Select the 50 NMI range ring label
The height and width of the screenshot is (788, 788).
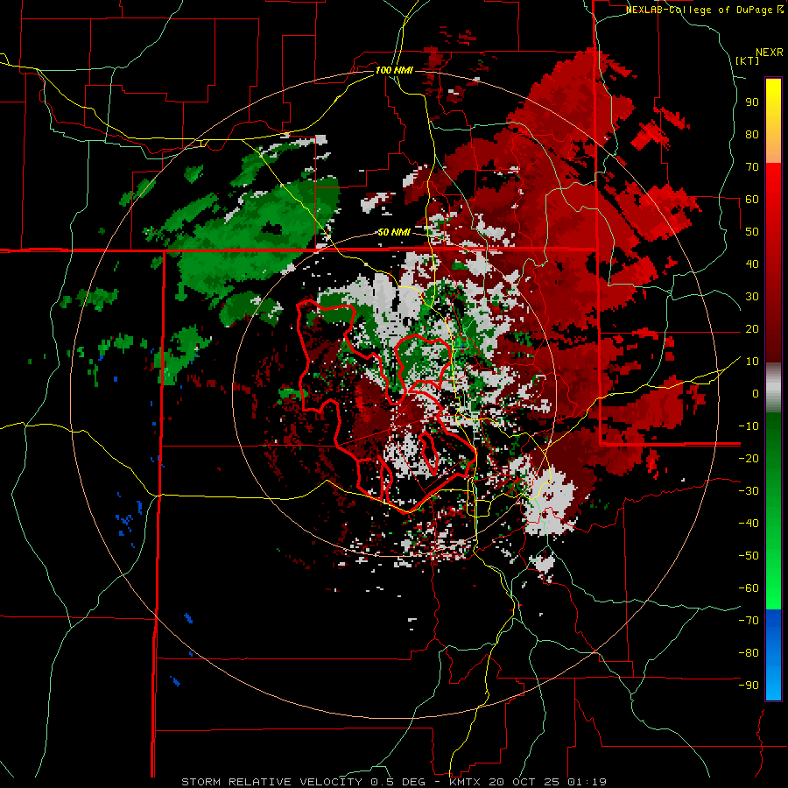[394, 232]
